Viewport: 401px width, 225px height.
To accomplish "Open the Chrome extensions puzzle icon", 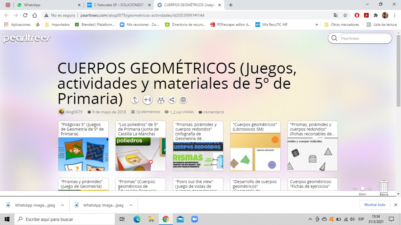I will pyautogui.click(x=376, y=15).
